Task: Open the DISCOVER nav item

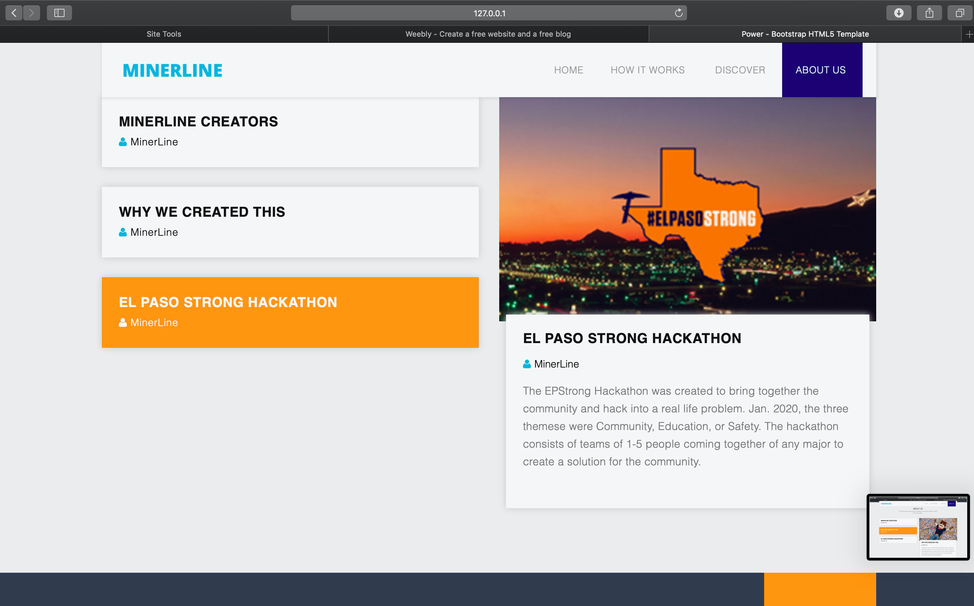Action: [x=740, y=70]
